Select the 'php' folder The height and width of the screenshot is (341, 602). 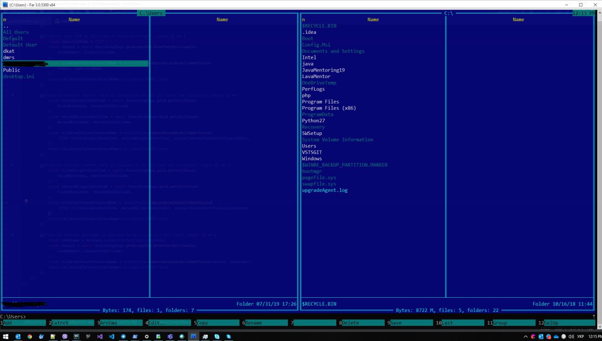(x=306, y=95)
